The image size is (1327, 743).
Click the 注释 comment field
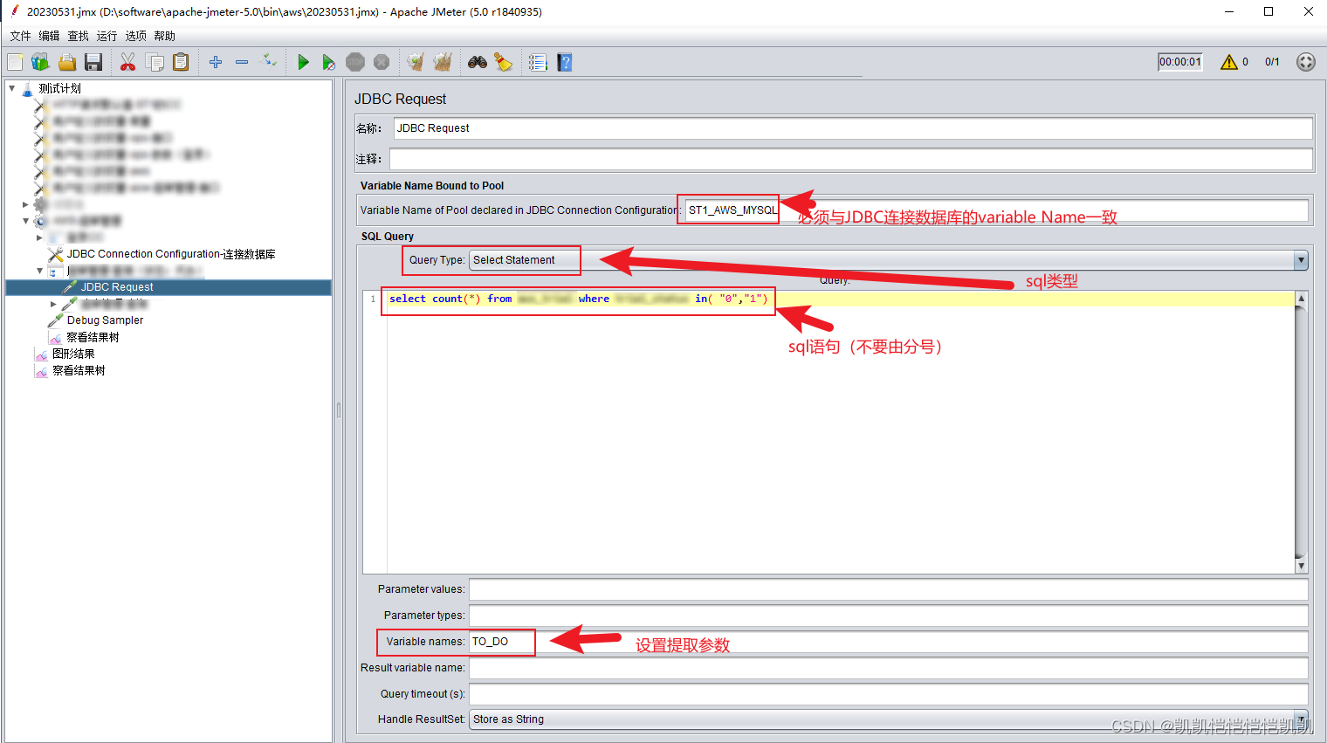pyautogui.click(x=851, y=159)
